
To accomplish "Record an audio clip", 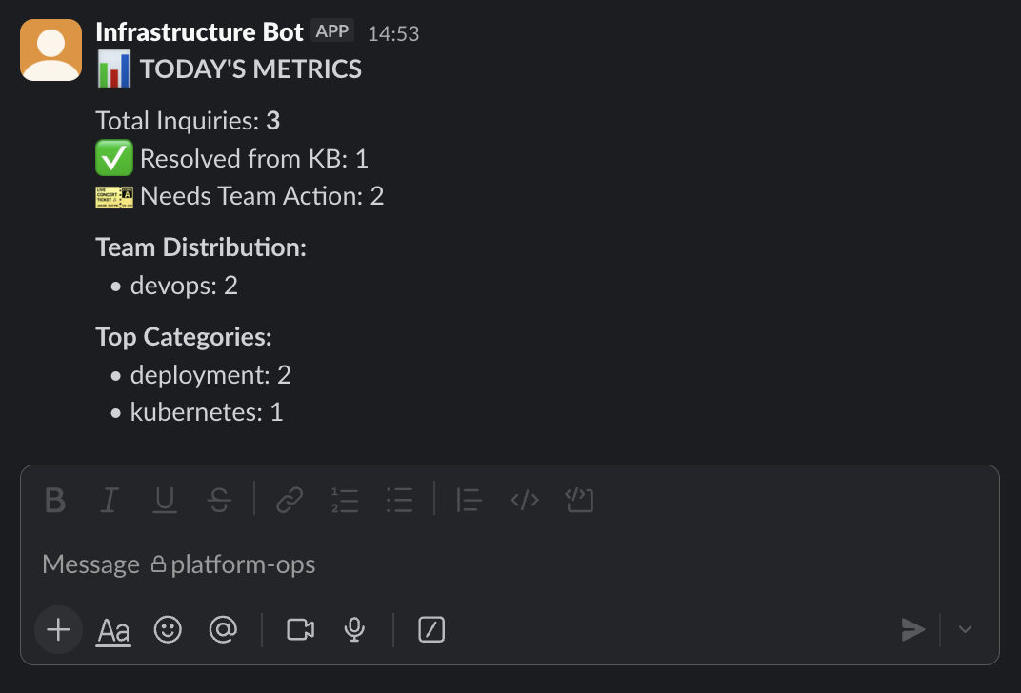I will coord(354,629).
